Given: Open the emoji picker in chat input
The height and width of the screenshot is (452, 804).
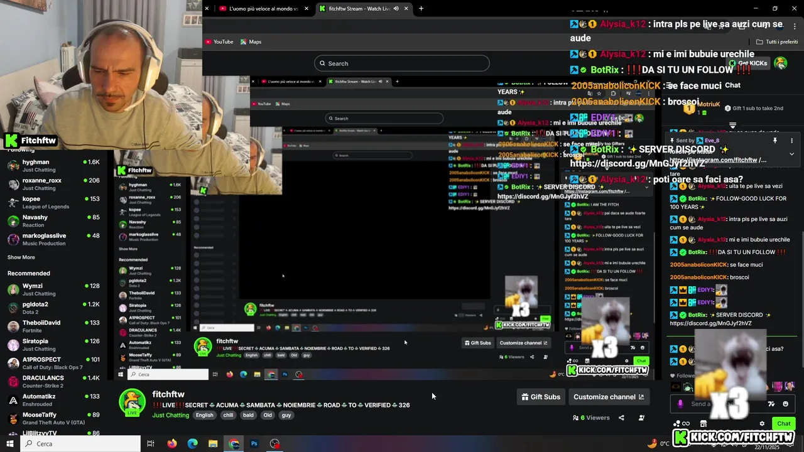Looking at the screenshot, I should (x=786, y=404).
